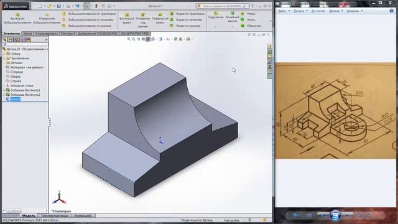The image size is (398, 224).
Task: Open the dropdown arrow next to Undo
Action: coord(81,6)
